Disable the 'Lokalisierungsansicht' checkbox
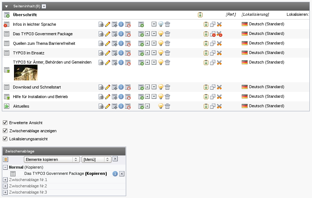312x198 pixels. coord(5,139)
